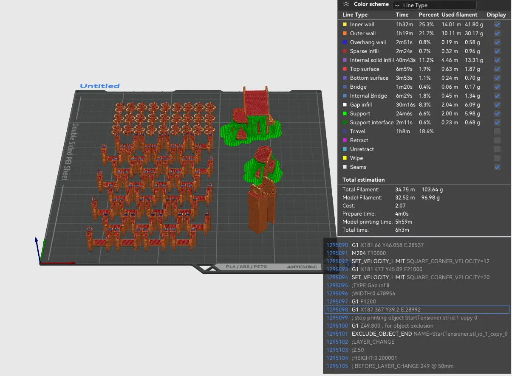
Task: Click the Top surface red swatch
Action: pos(345,69)
